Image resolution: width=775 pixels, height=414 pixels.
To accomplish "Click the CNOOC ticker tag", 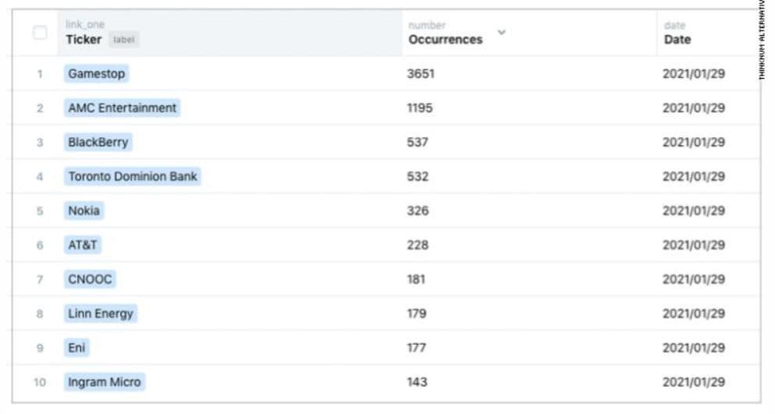I will (90, 280).
